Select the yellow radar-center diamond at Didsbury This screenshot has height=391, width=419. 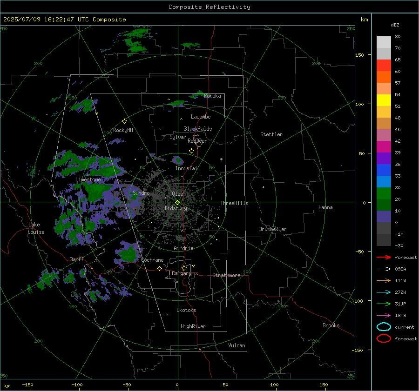[178, 203]
